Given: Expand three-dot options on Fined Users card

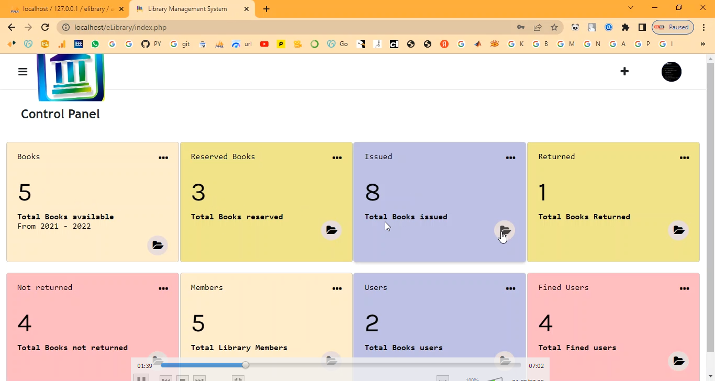Looking at the screenshot, I should (685, 288).
